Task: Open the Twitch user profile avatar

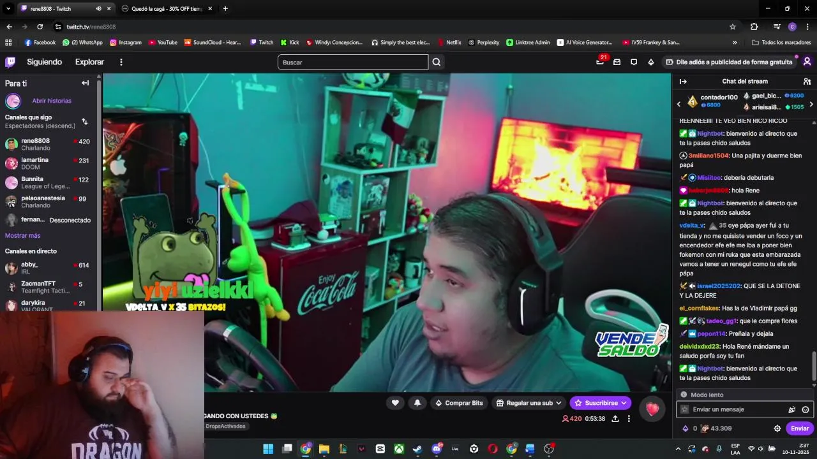Action: [807, 62]
